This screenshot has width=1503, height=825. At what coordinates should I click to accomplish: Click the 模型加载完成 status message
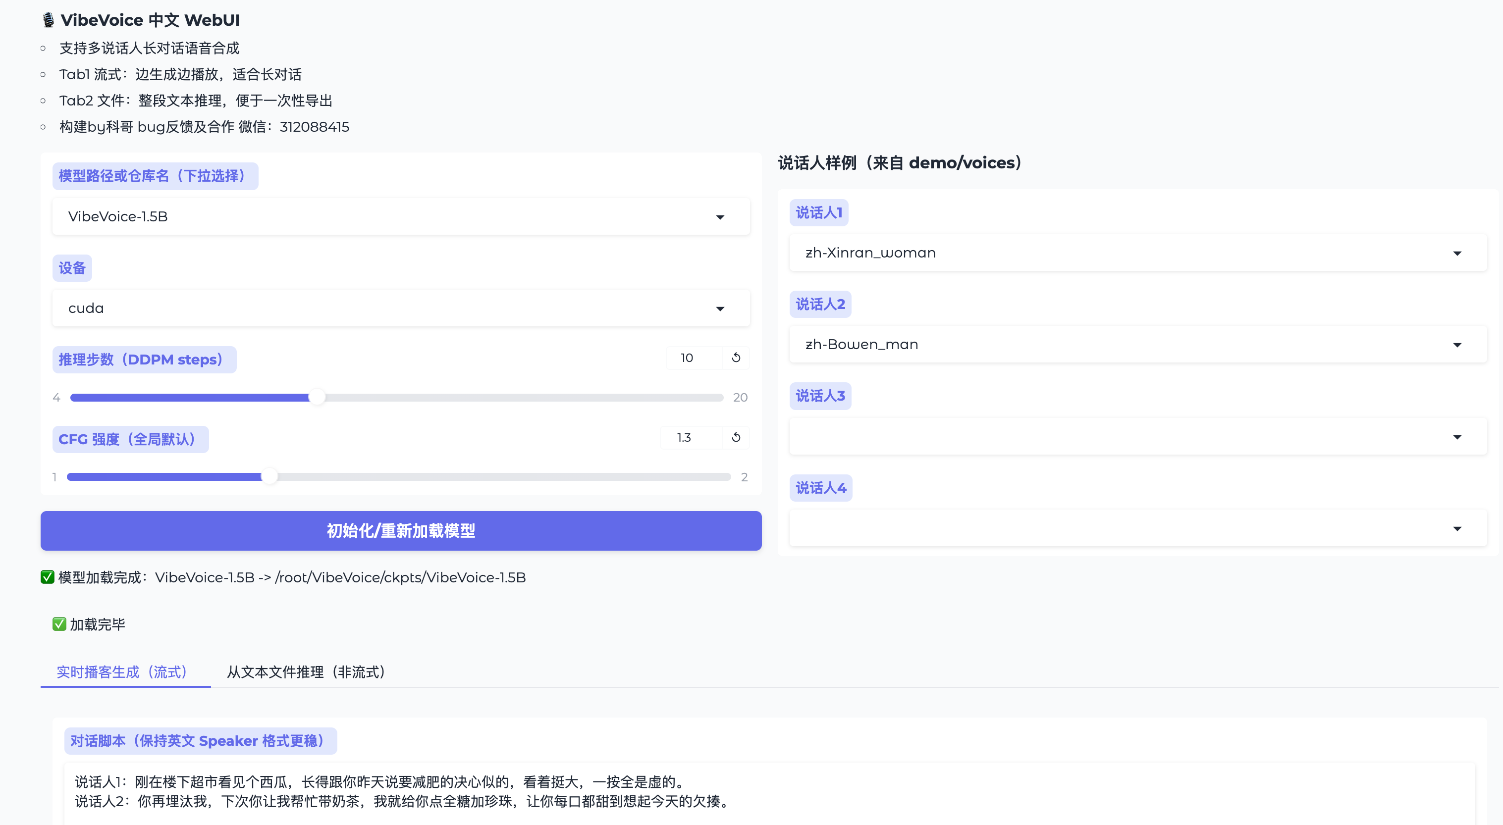[283, 577]
